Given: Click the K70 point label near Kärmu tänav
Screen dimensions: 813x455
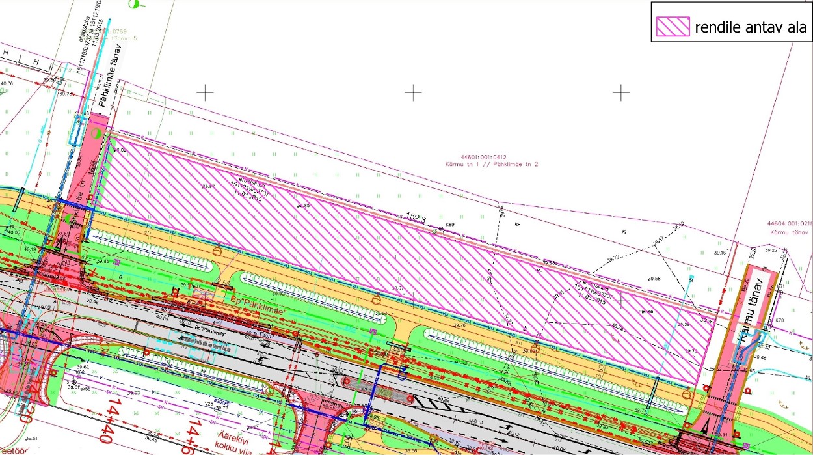Looking at the screenshot, I should [x=780, y=321].
